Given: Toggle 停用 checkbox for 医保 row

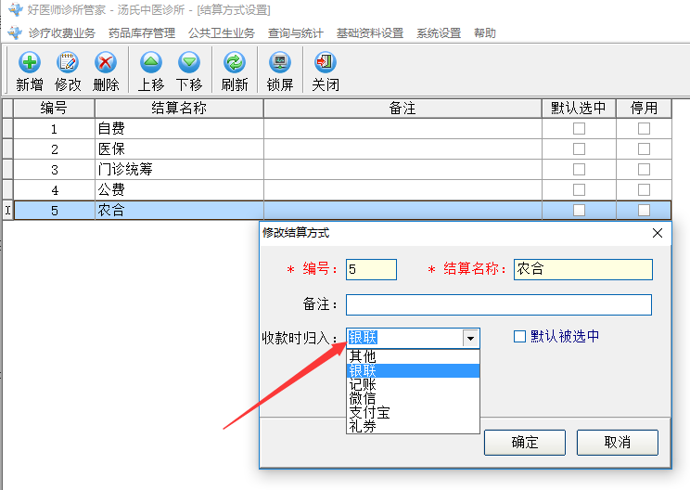Looking at the screenshot, I should 644,148.
